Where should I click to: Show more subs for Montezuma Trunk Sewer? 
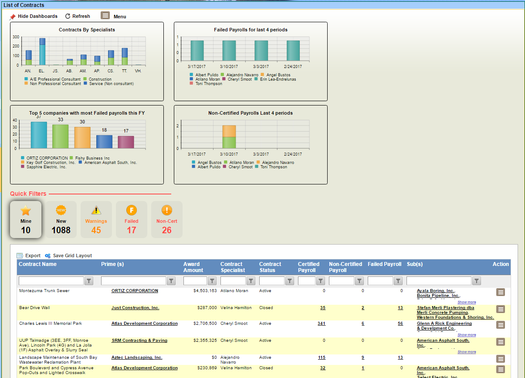click(x=467, y=302)
